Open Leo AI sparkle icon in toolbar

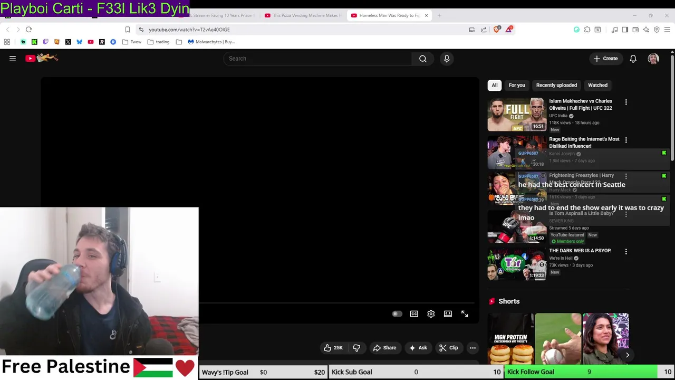coord(646,30)
